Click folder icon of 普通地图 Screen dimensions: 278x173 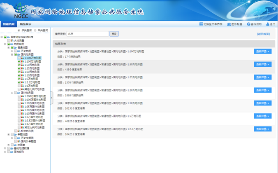[x=15, y=48]
